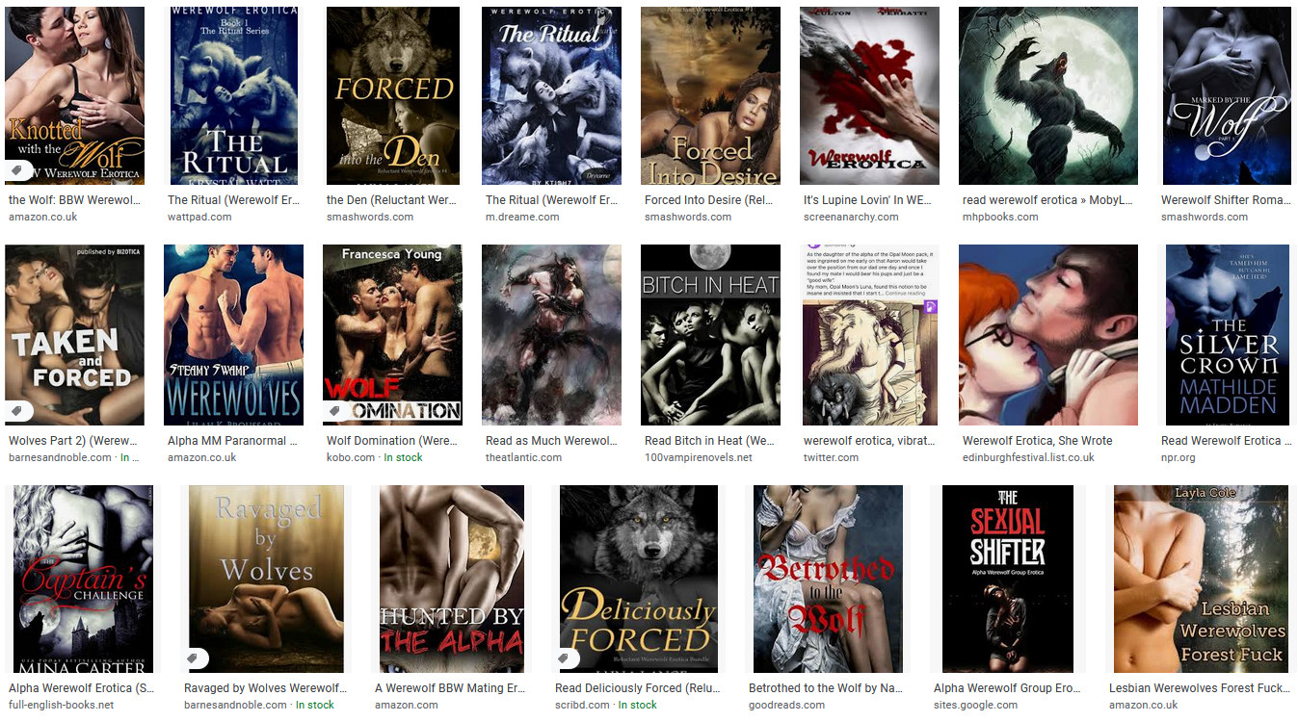The height and width of the screenshot is (722, 1298).
Task: Open the "Forced Into Desire" cover image
Action: (x=710, y=95)
